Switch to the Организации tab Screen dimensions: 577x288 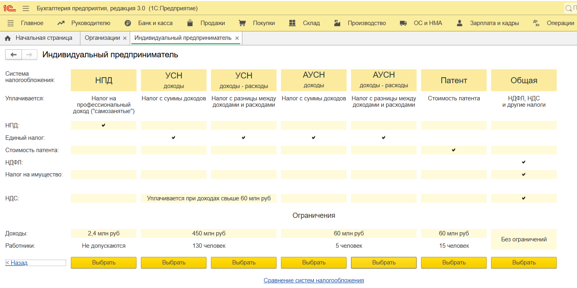(x=102, y=38)
